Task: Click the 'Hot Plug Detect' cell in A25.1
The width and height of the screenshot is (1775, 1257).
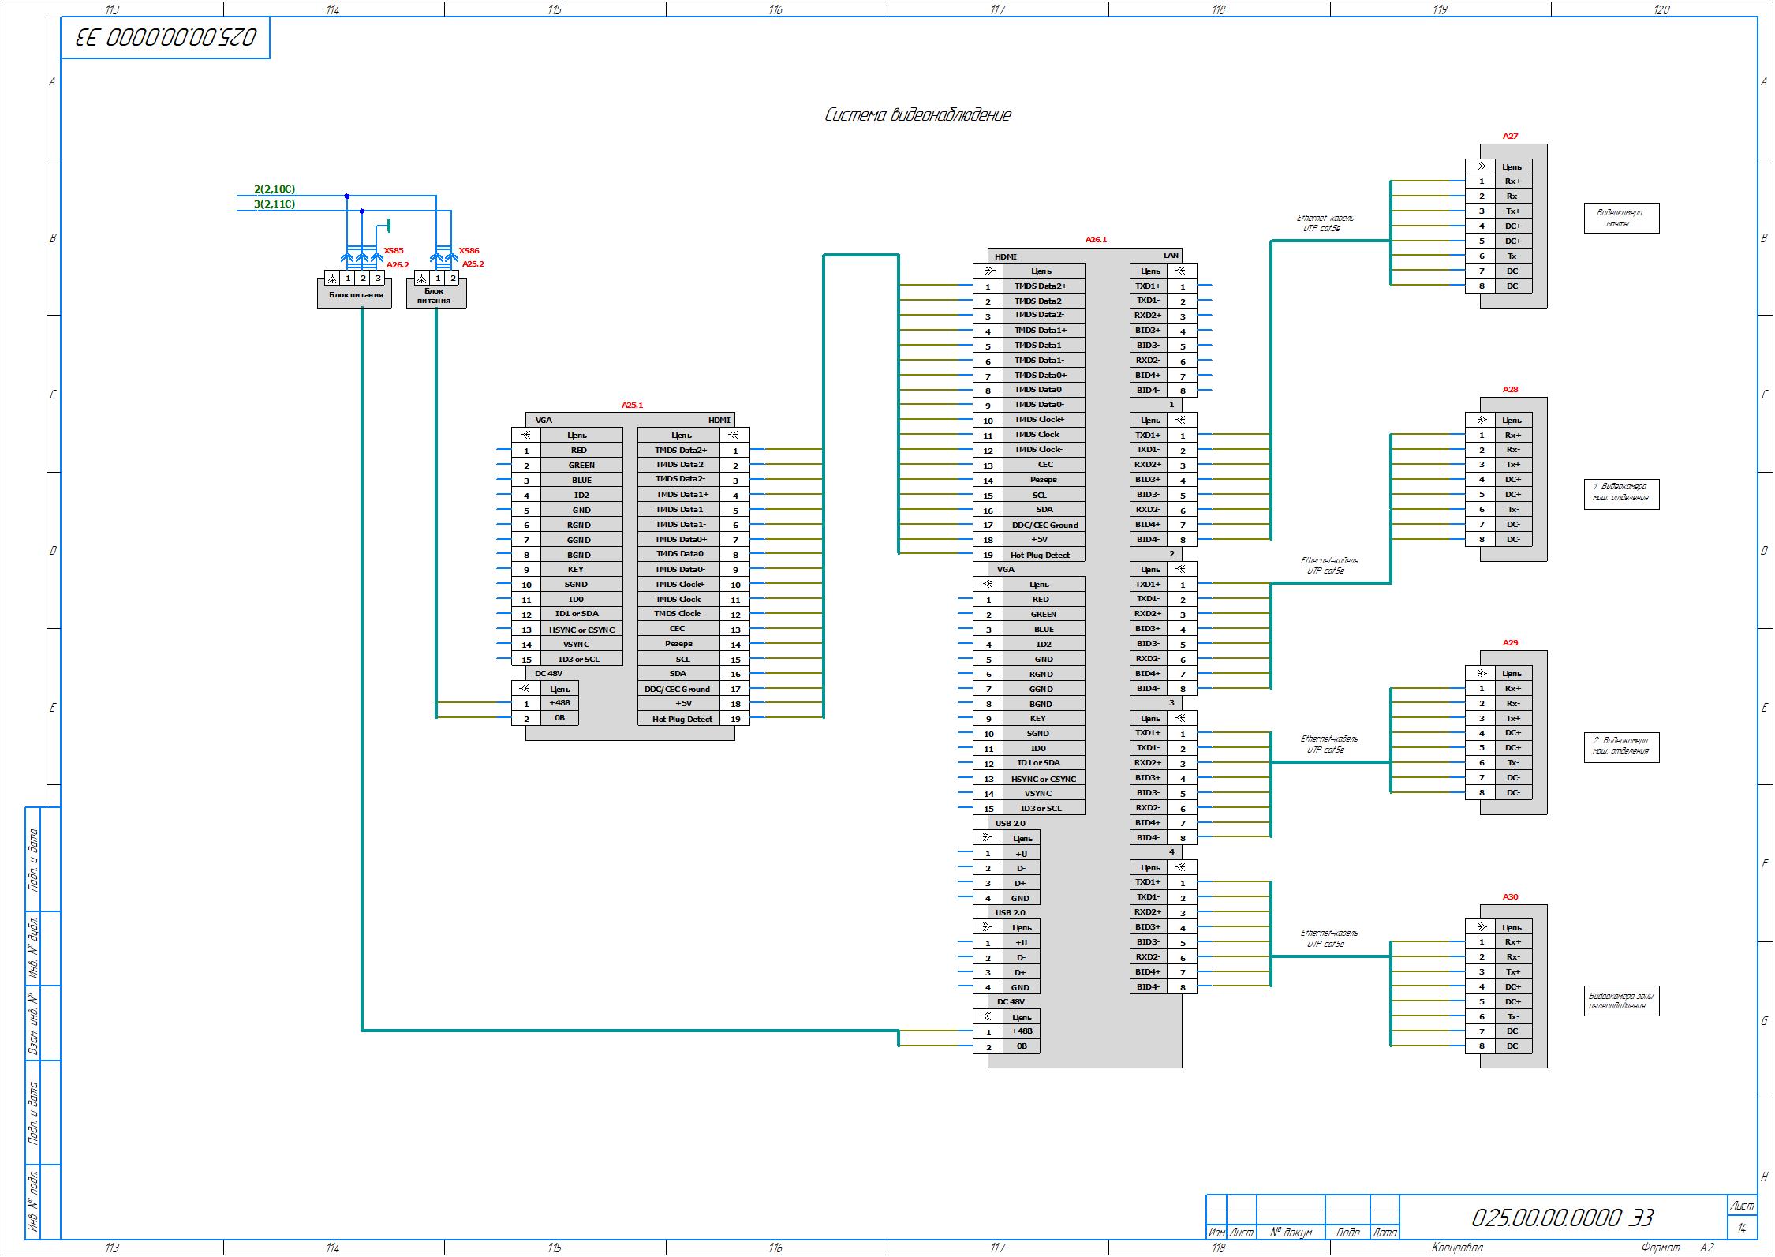Action: 682,719
